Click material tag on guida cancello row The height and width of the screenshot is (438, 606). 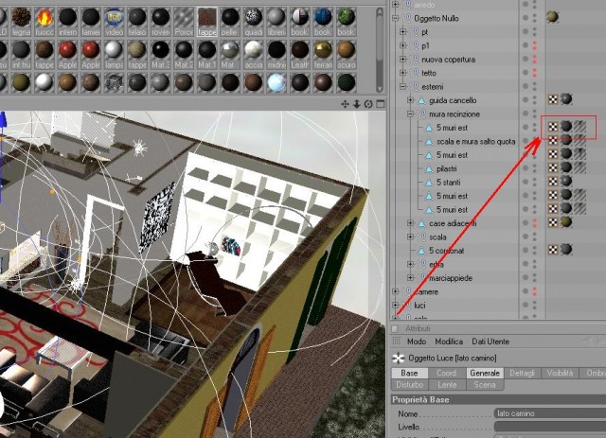point(566,99)
